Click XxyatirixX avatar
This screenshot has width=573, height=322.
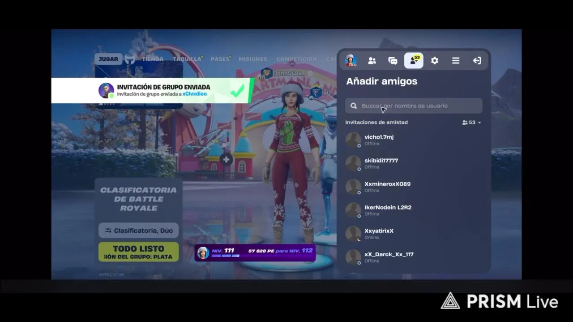353,233
